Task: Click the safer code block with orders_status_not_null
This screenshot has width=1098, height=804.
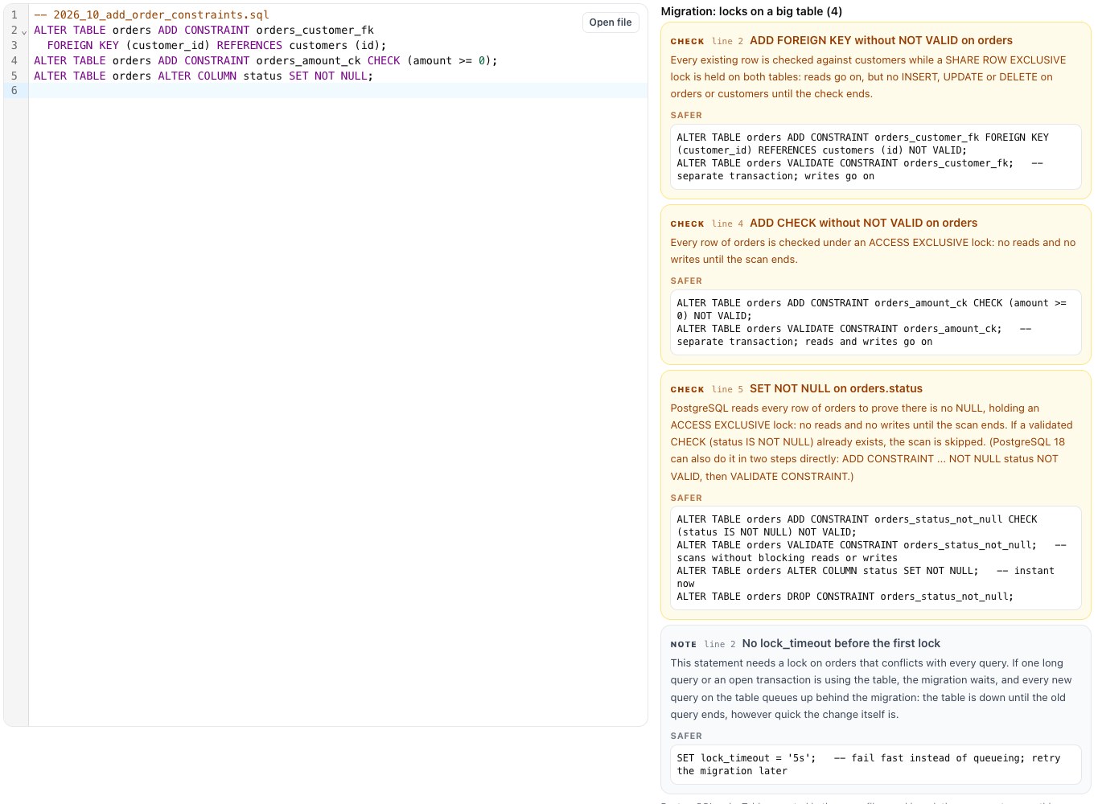Action: coord(875,558)
